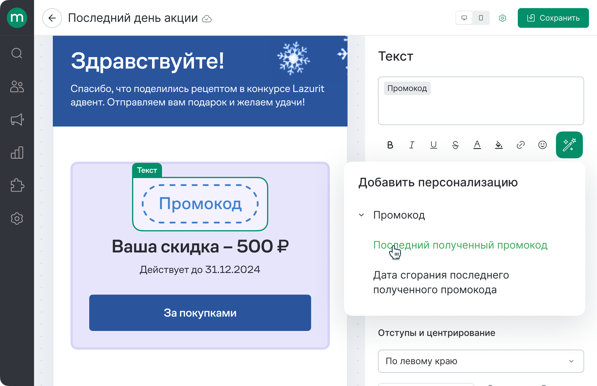The height and width of the screenshot is (386, 597).
Task: Collapse the Промокод personalization group
Action: (x=362, y=215)
